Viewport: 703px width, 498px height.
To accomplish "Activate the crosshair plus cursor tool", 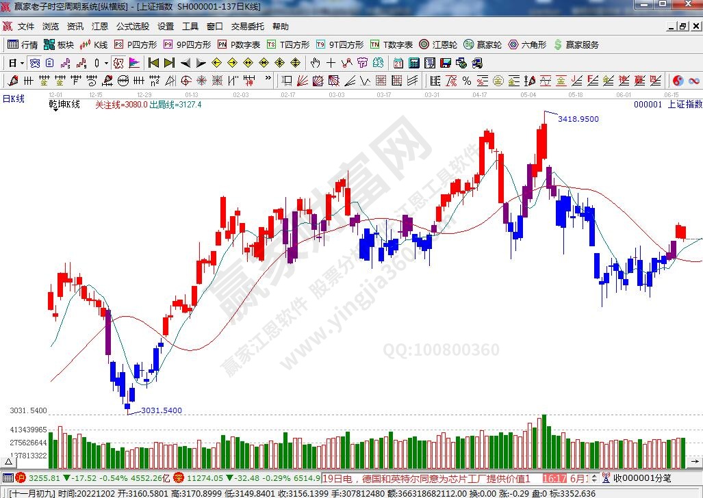I will click(331, 63).
